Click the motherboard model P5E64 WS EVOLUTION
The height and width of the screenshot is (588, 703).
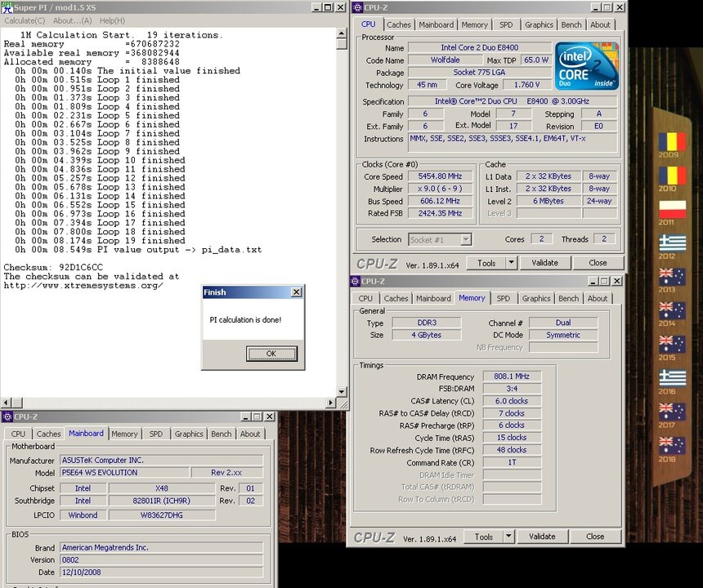point(124,473)
